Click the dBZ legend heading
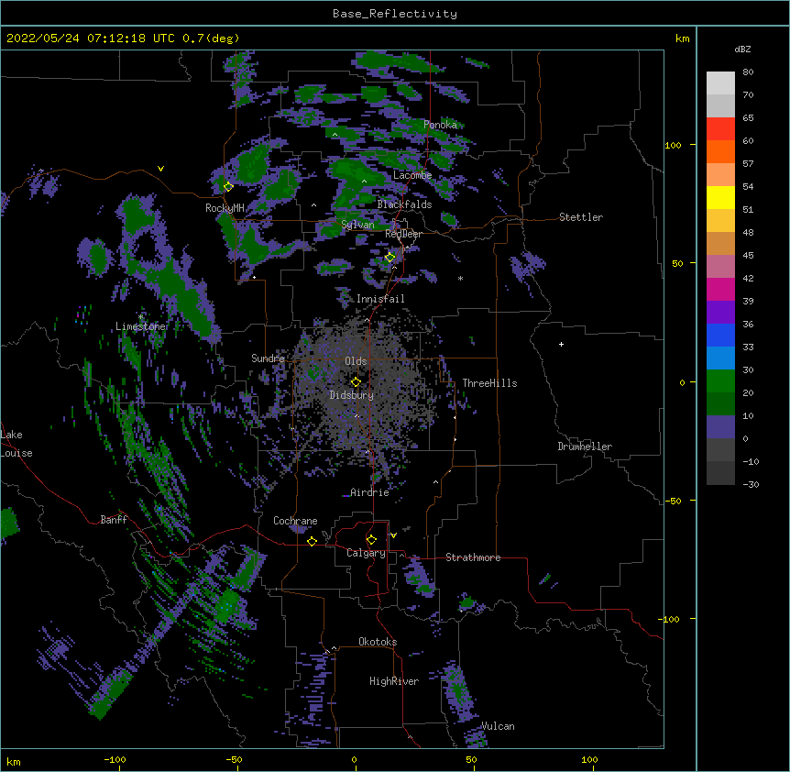Image resolution: width=790 pixels, height=772 pixels. pos(742,49)
